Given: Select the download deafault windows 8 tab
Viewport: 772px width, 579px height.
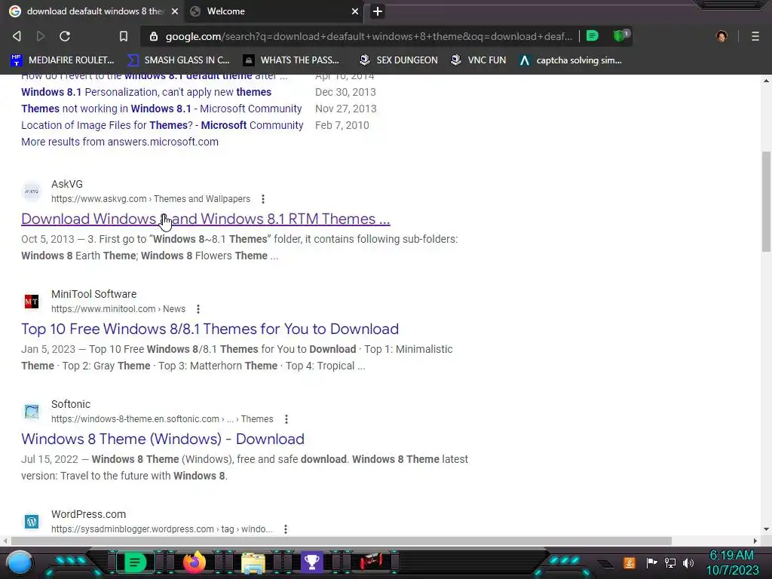Looking at the screenshot, I should coord(93,11).
